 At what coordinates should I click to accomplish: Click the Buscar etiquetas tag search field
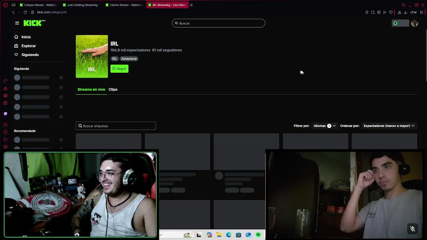pyautogui.click(x=116, y=126)
